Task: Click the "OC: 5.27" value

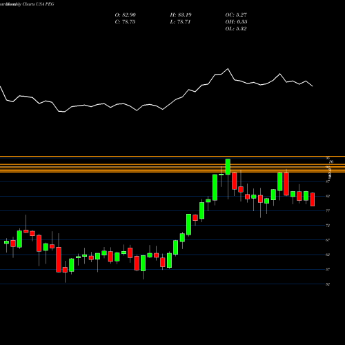Action: point(236,15)
